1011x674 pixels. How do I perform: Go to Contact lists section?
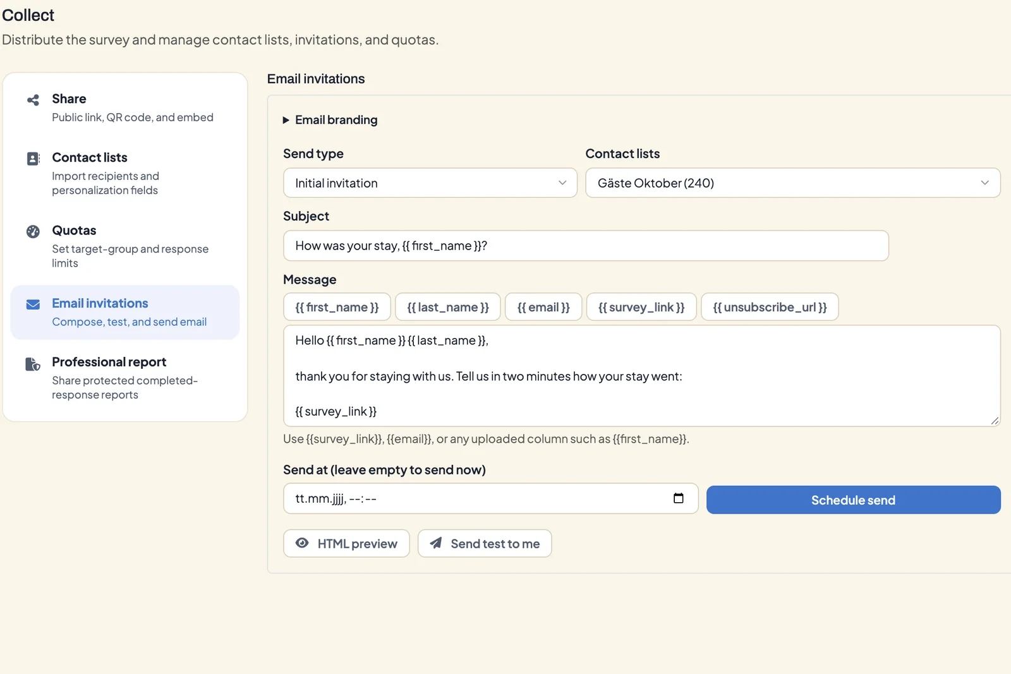[x=124, y=173]
